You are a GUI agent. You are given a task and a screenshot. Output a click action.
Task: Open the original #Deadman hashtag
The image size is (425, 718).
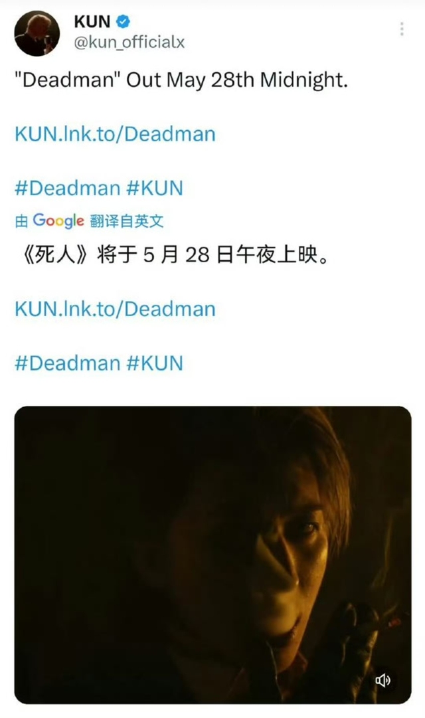(67, 188)
